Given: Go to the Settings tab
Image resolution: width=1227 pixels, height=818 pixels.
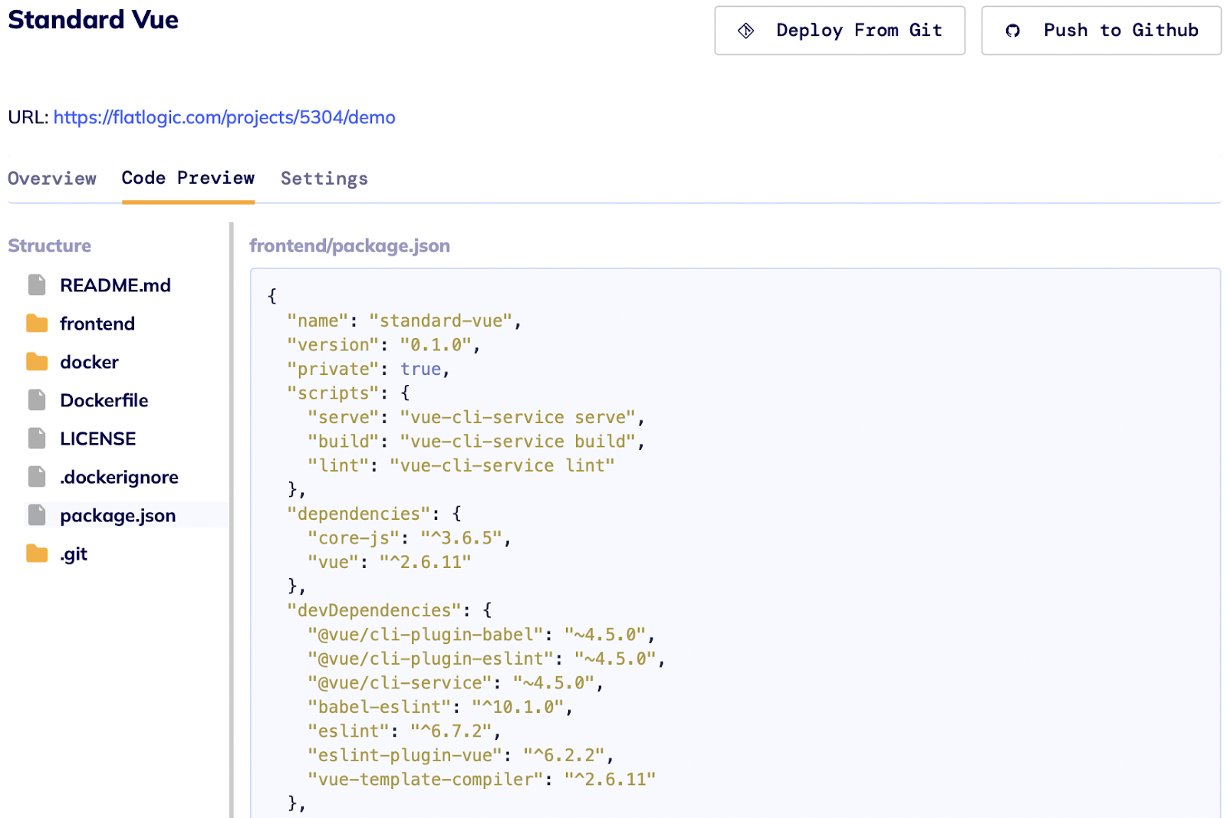Looking at the screenshot, I should click(324, 179).
